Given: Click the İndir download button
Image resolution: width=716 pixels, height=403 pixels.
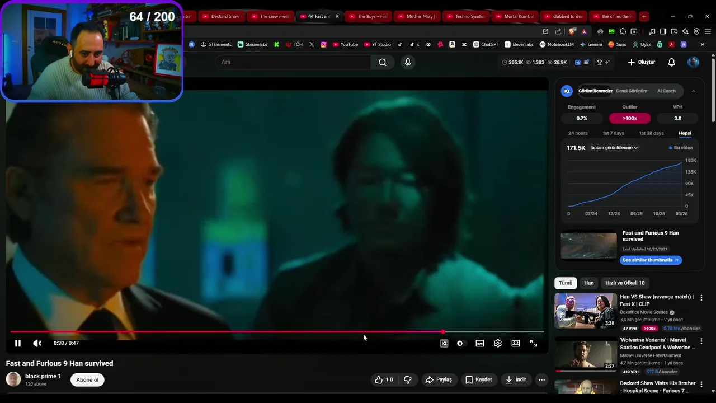Looking at the screenshot, I should pyautogui.click(x=516, y=379).
